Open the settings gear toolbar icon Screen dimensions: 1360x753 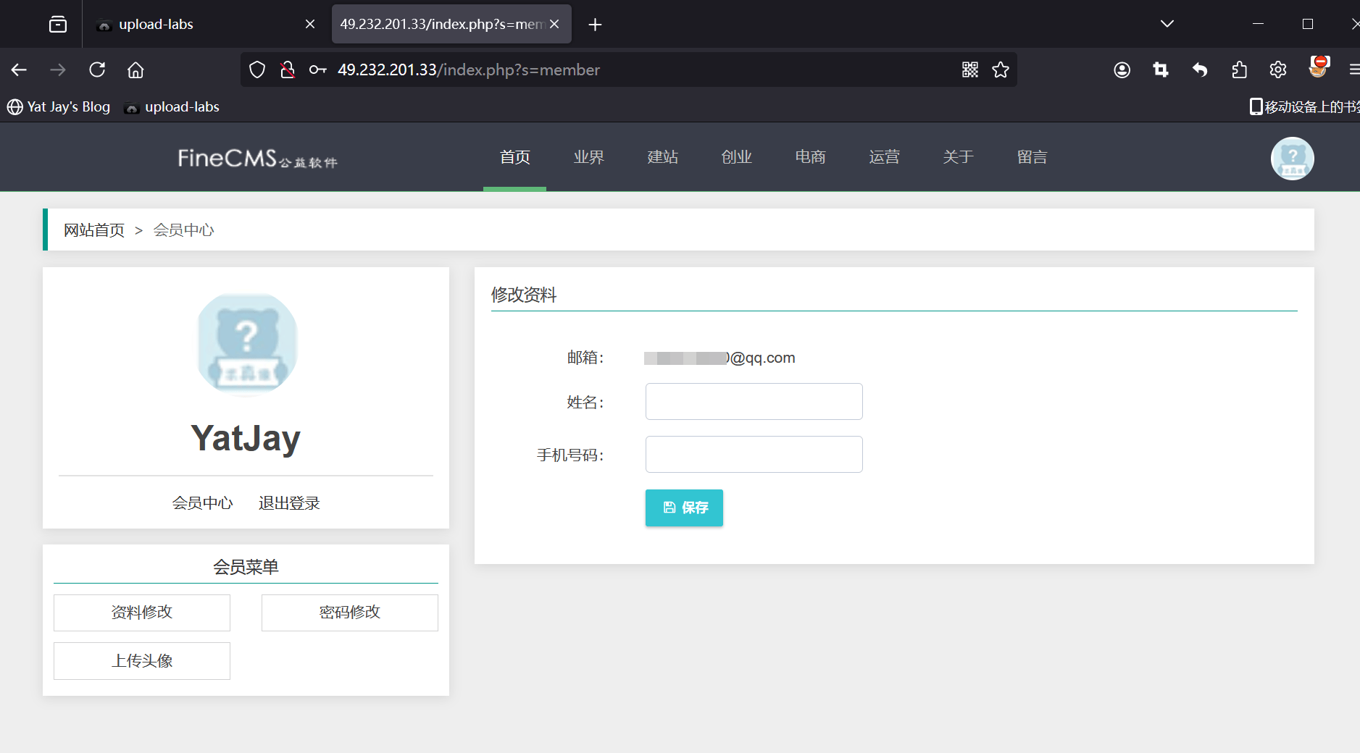(x=1278, y=70)
